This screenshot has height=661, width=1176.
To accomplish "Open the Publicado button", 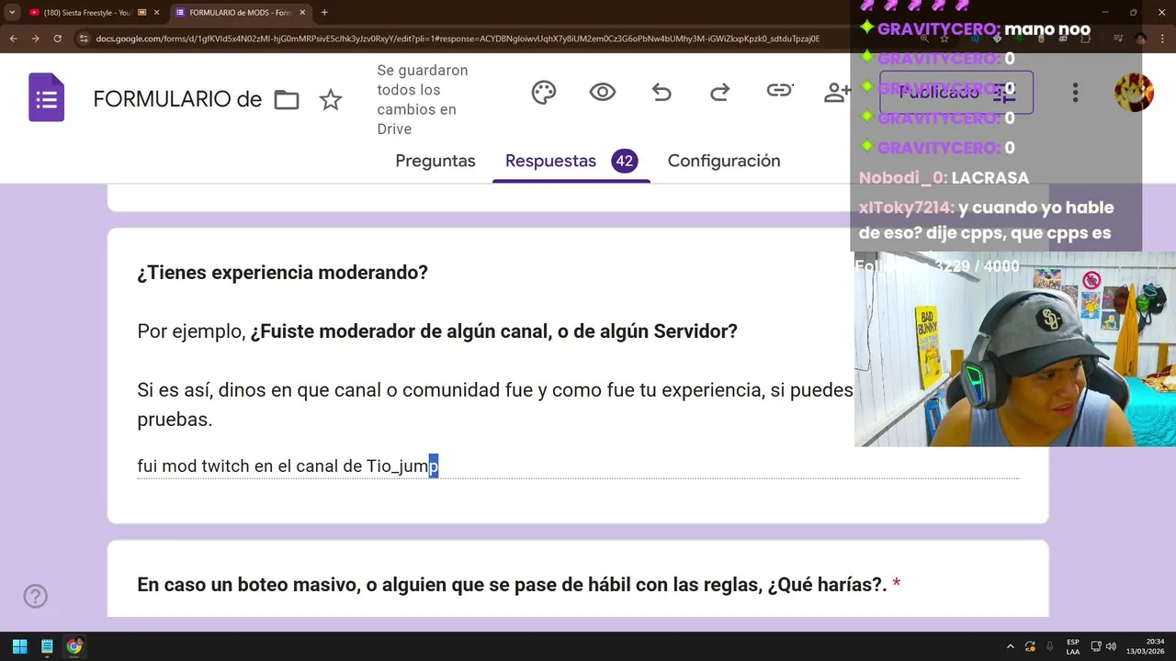I will tap(956, 92).
